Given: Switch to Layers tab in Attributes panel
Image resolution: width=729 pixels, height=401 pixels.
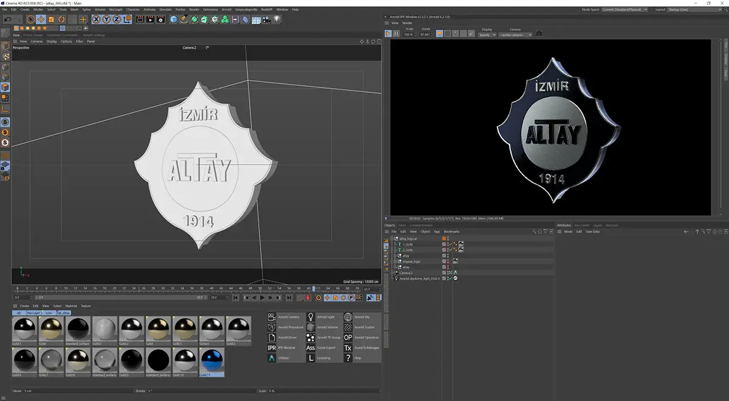Looking at the screenshot, I should (x=597, y=225).
